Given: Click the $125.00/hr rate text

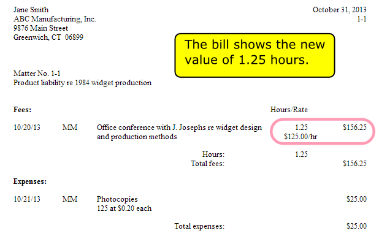Looking at the screenshot, I should 301,137.
